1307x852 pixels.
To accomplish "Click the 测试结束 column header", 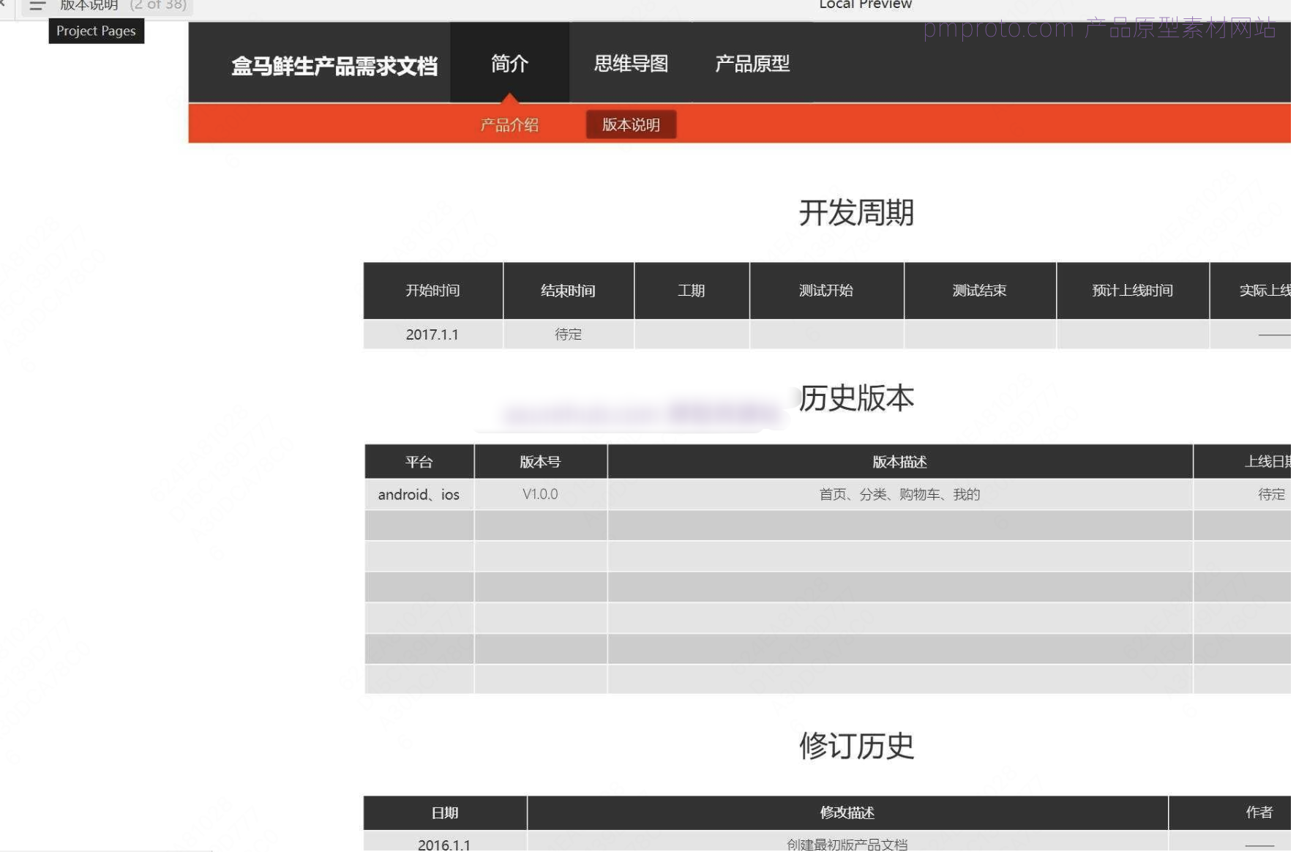I will (x=979, y=291).
